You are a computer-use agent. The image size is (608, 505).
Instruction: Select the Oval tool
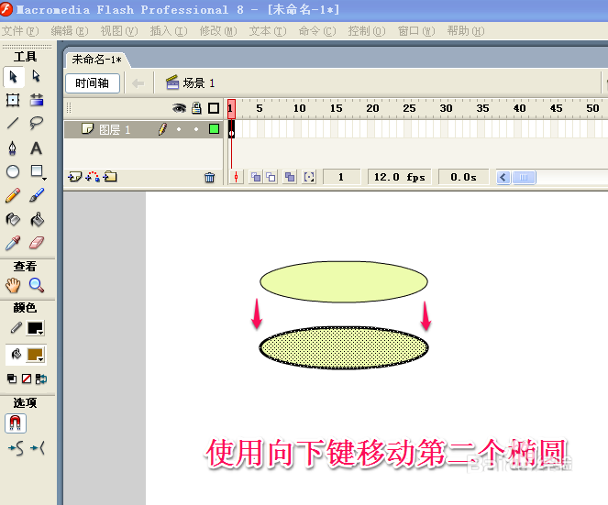tap(13, 171)
